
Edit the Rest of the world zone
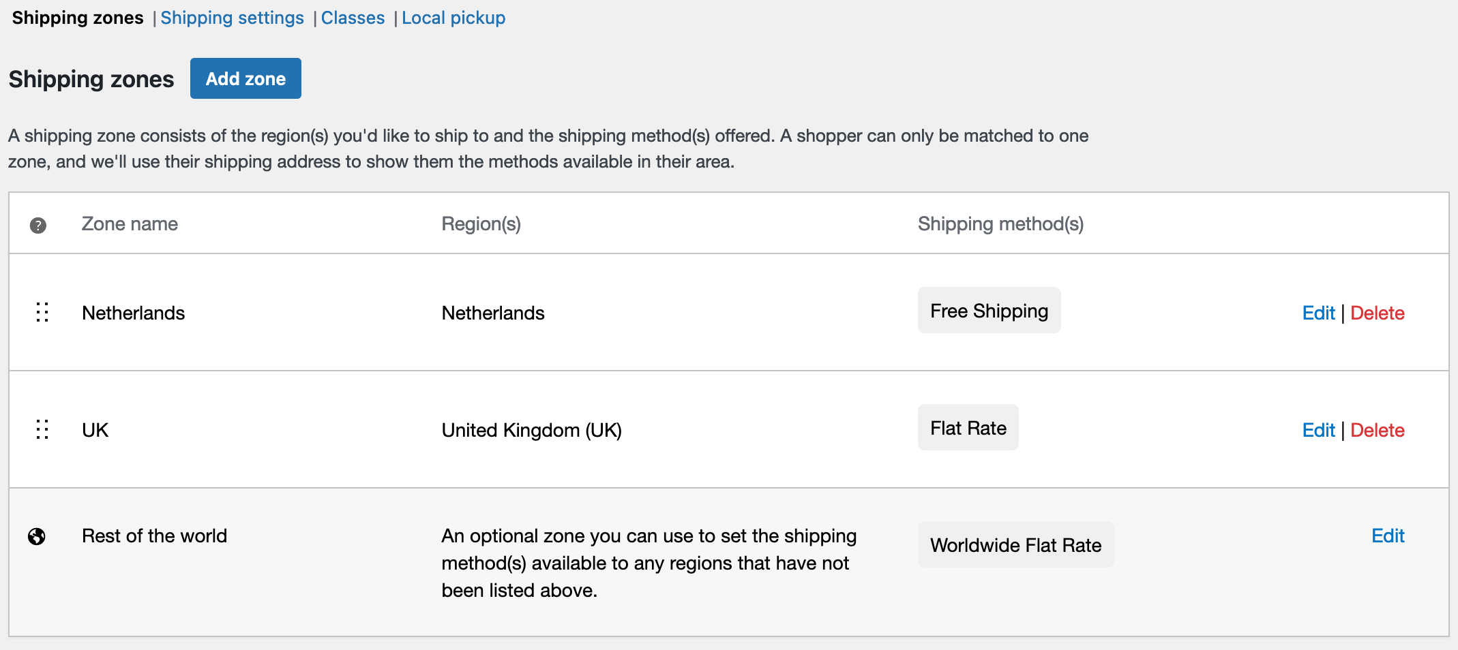[1388, 536]
